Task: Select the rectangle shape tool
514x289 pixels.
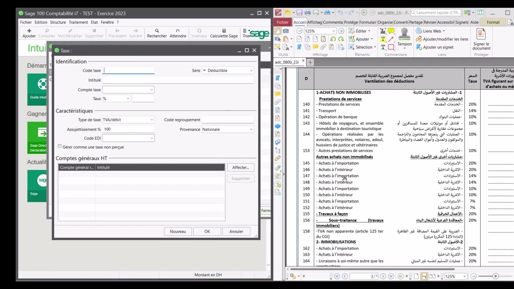Action: pyautogui.click(x=391, y=47)
